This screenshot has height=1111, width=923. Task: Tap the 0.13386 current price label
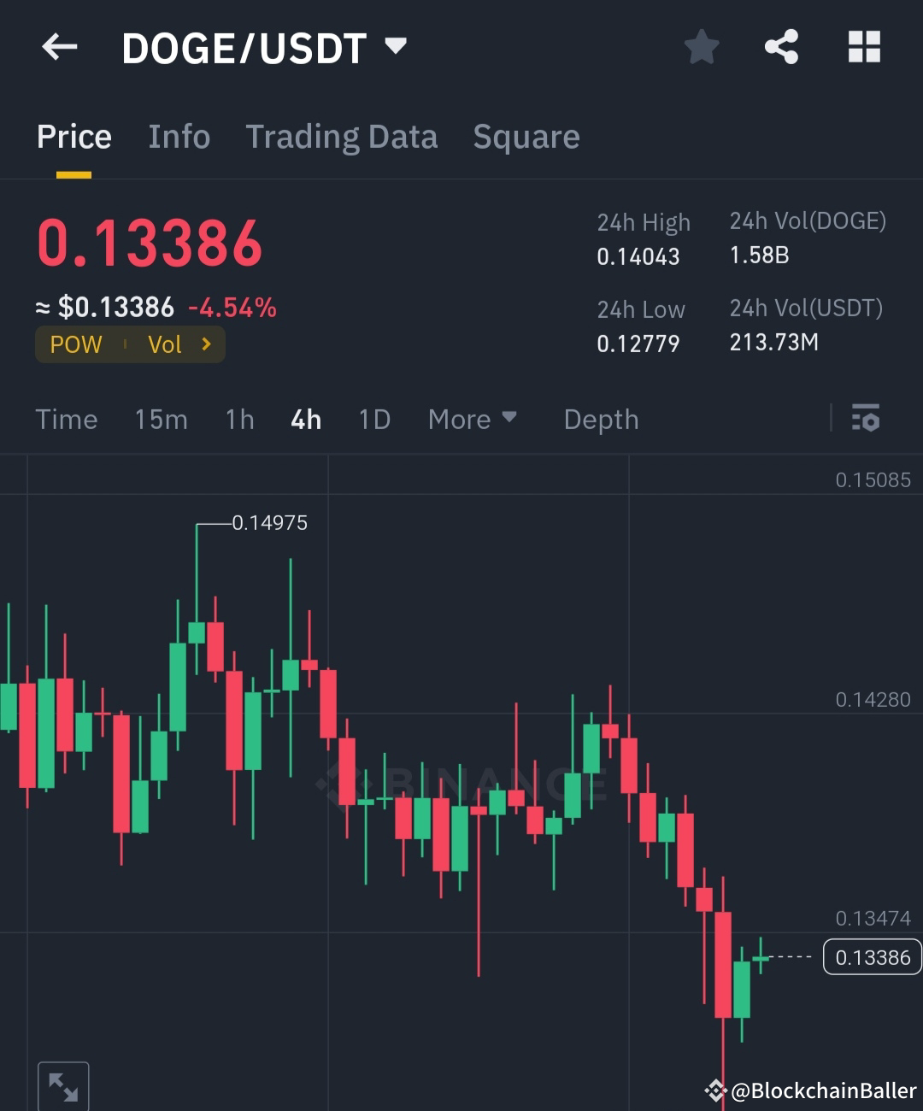873,957
